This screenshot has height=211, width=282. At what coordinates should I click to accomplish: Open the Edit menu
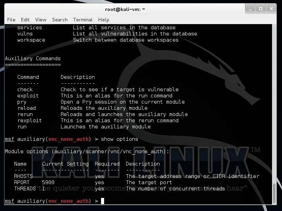click(x=25, y=20)
